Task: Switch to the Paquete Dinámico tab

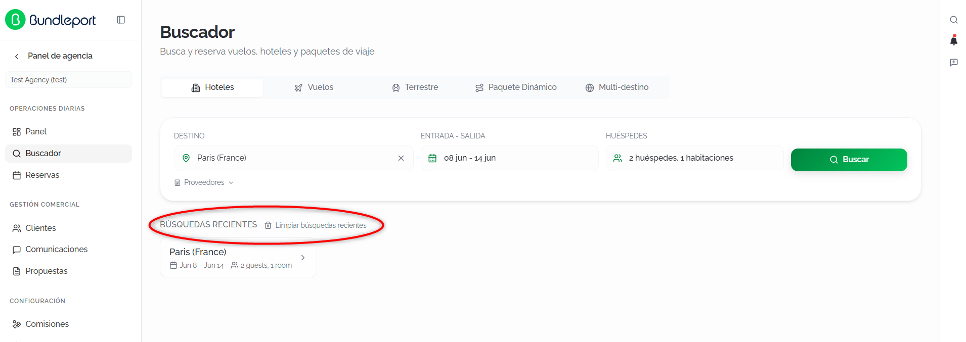Action: pyautogui.click(x=516, y=87)
